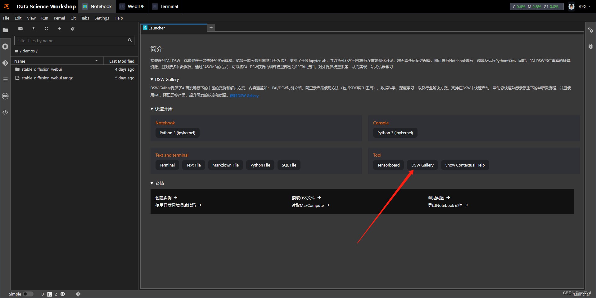Select stable_diffusion_webui.tar.gz file
The image size is (596, 298).
pyautogui.click(x=74, y=78)
